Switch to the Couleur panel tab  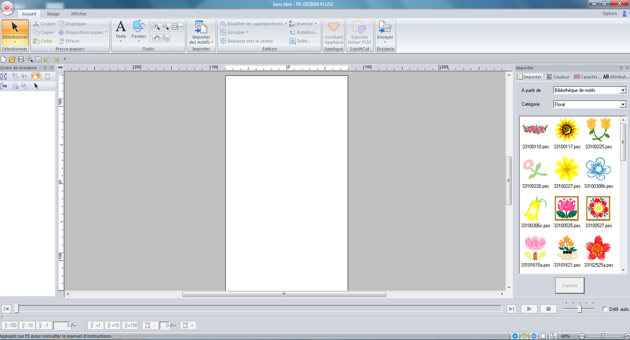[558, 77]
